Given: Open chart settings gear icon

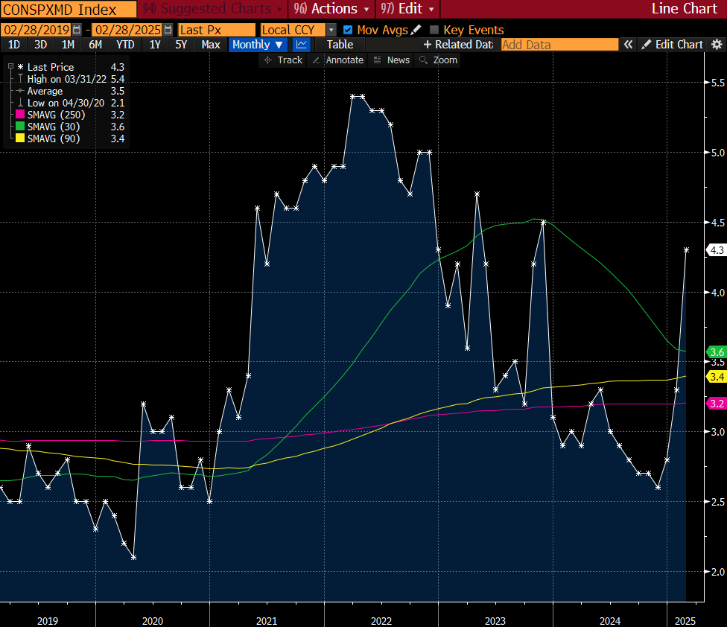Looking at the screenshot, I should click(717, 45).
